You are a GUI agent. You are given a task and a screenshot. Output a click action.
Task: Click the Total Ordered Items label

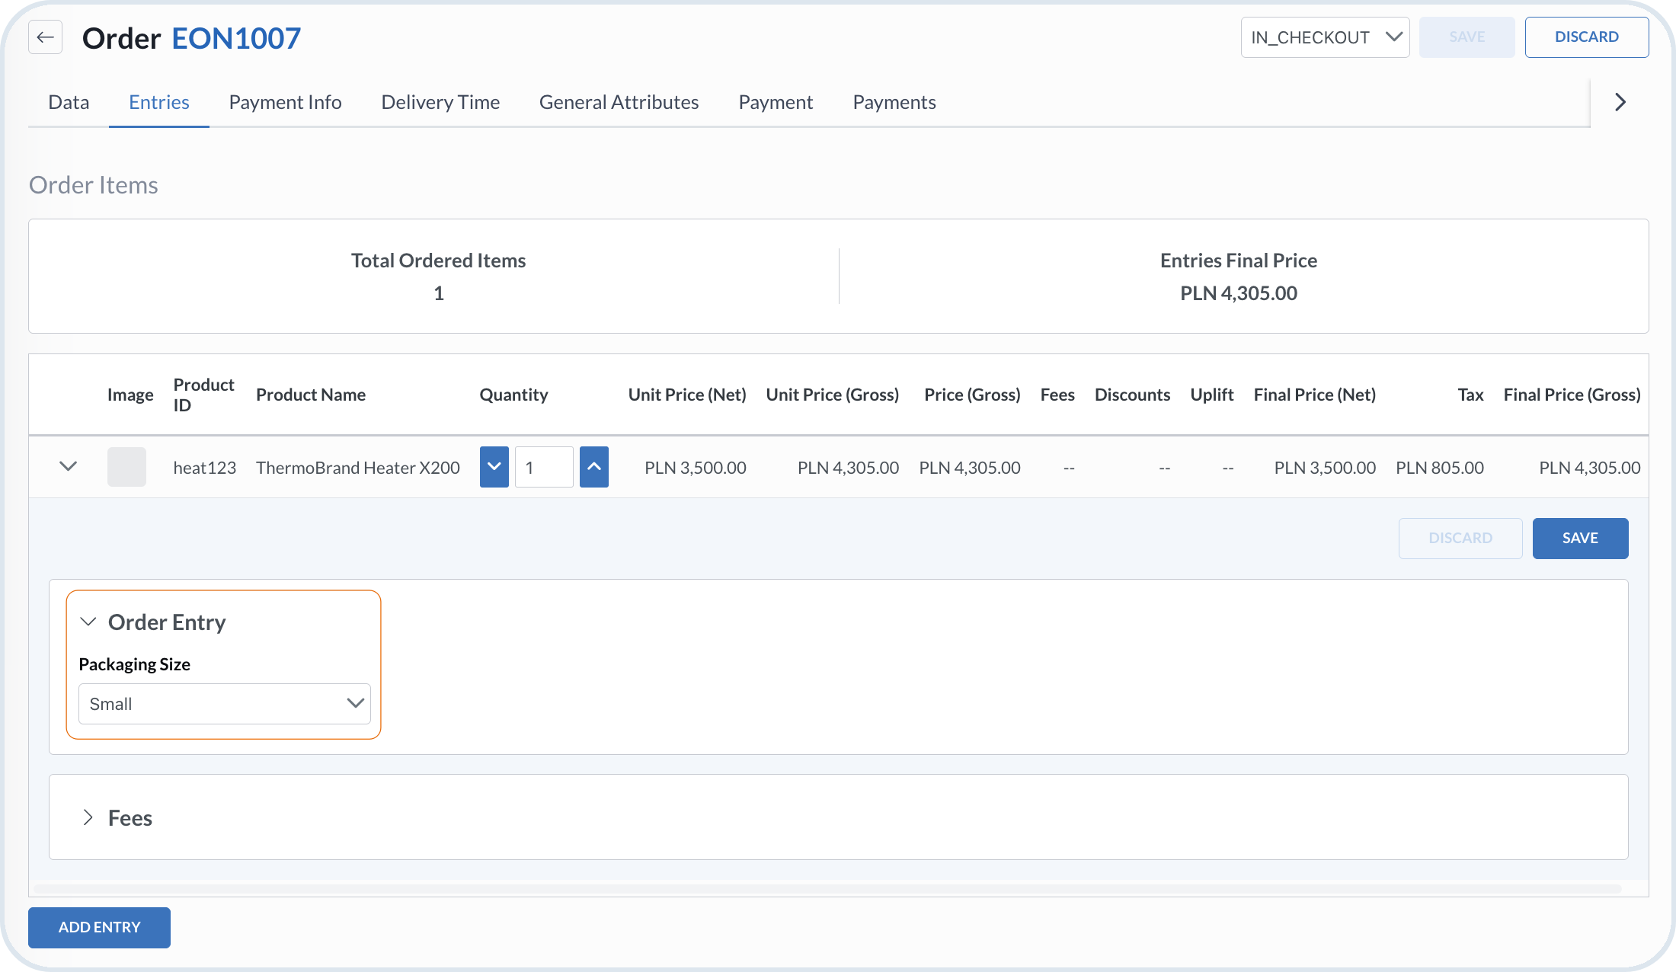(x=439, y=261)
